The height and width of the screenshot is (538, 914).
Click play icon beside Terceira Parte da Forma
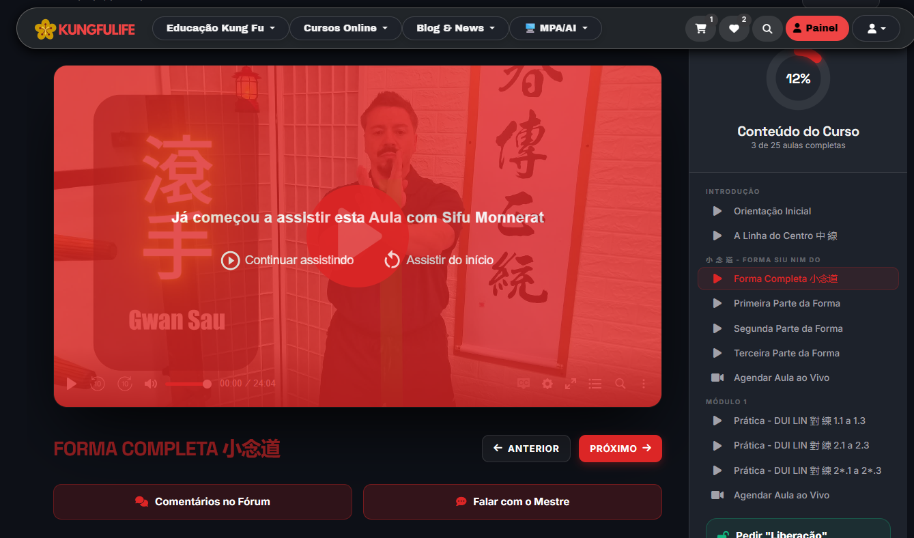tap(717, 353)
